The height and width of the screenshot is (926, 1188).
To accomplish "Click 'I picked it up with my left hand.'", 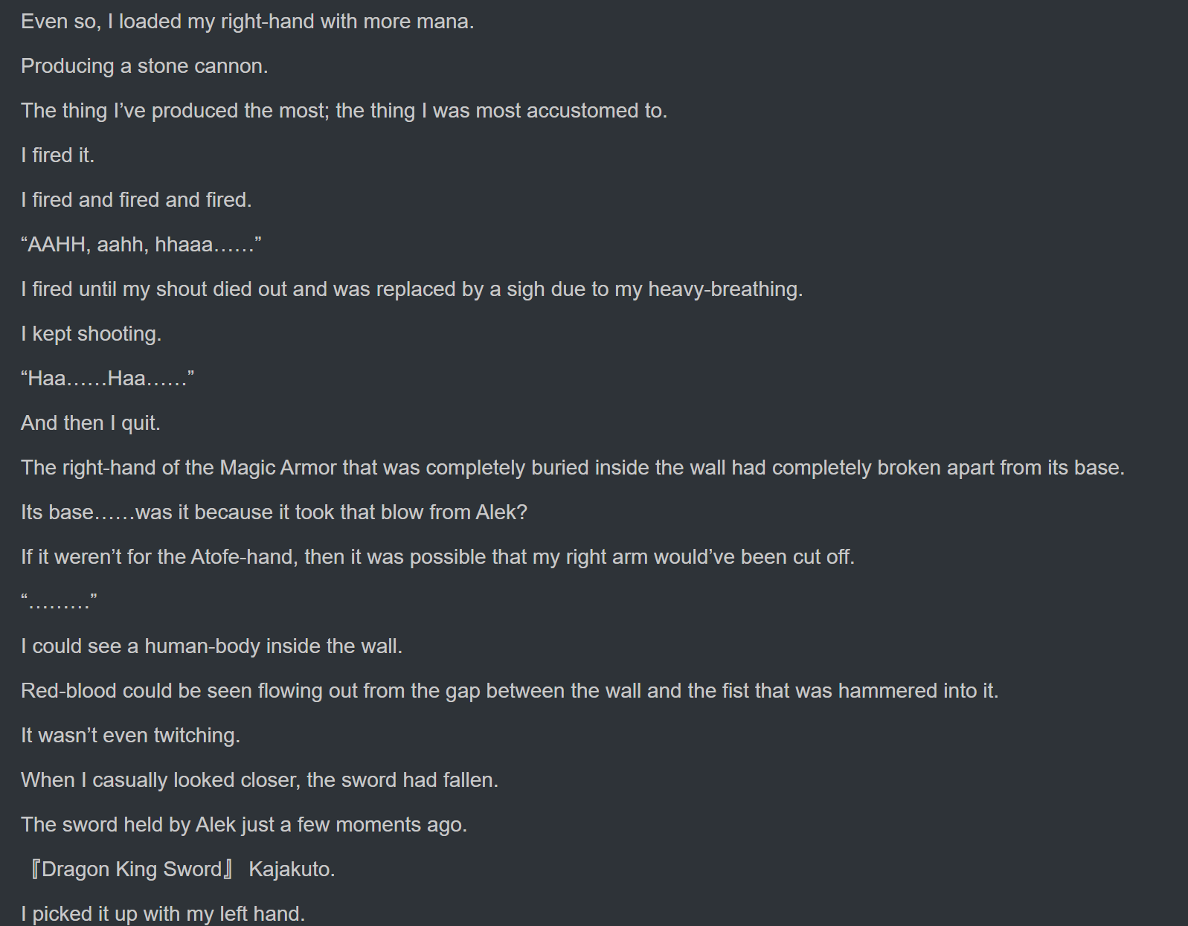I will pos(163,914).
